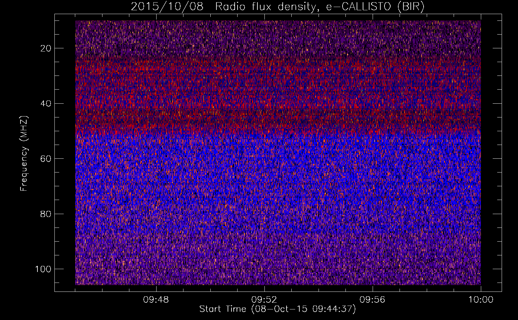
Task: Click the 60 MHz frequency tick label
Action: point(46,159)
